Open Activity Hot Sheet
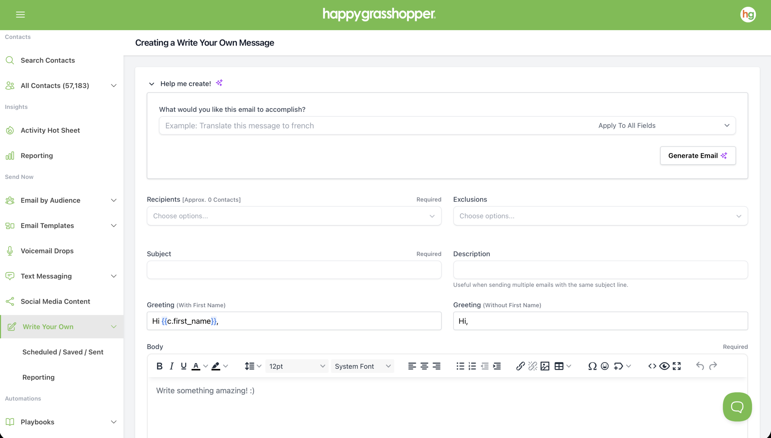The image size is (771, 438). tap(50, 130)
